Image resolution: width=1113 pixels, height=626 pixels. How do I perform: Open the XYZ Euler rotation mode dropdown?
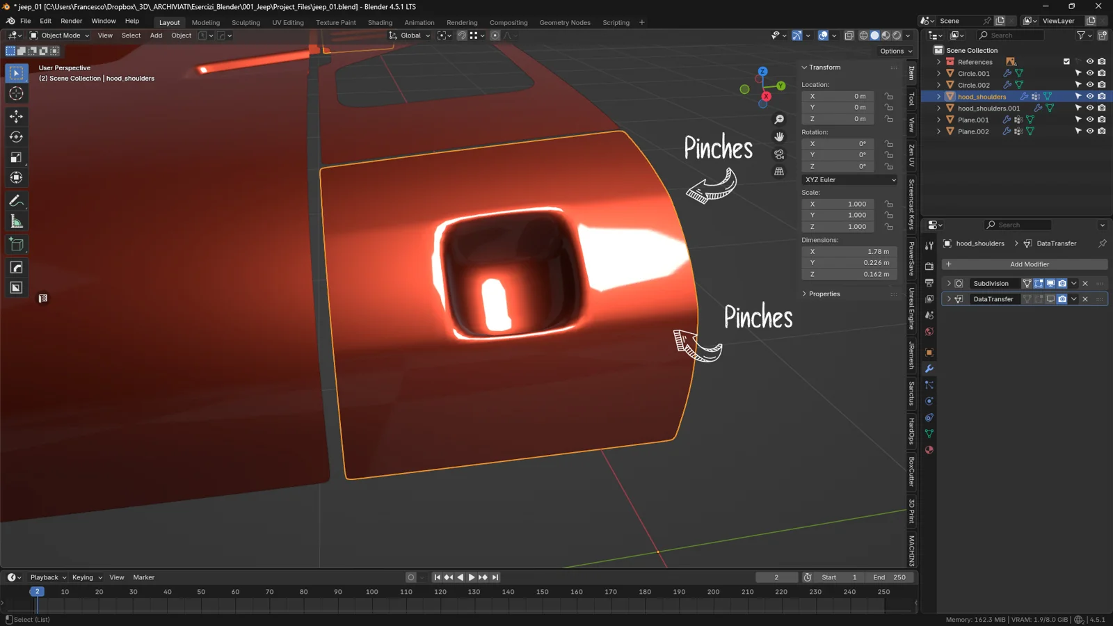[x=850, y=179]
